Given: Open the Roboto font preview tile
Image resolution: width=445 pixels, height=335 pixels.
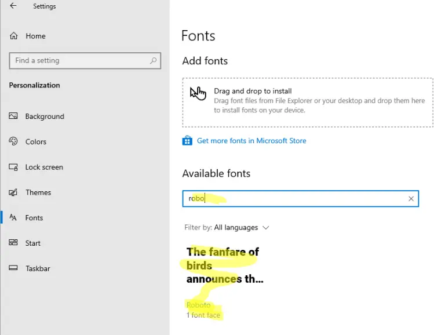Looking at the screenshot, I should [x=225, y=282].
